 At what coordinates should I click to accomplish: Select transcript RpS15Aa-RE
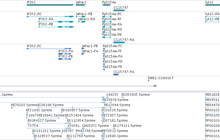[x=107, y=37]
